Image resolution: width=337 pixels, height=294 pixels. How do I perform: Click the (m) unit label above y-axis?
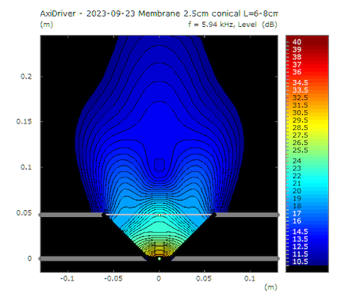coord(47,25)
